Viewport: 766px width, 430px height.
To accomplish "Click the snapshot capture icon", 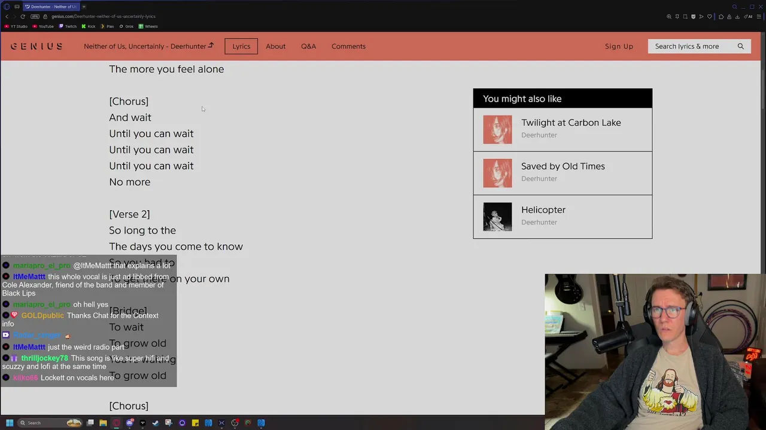I will click(685, 17).
